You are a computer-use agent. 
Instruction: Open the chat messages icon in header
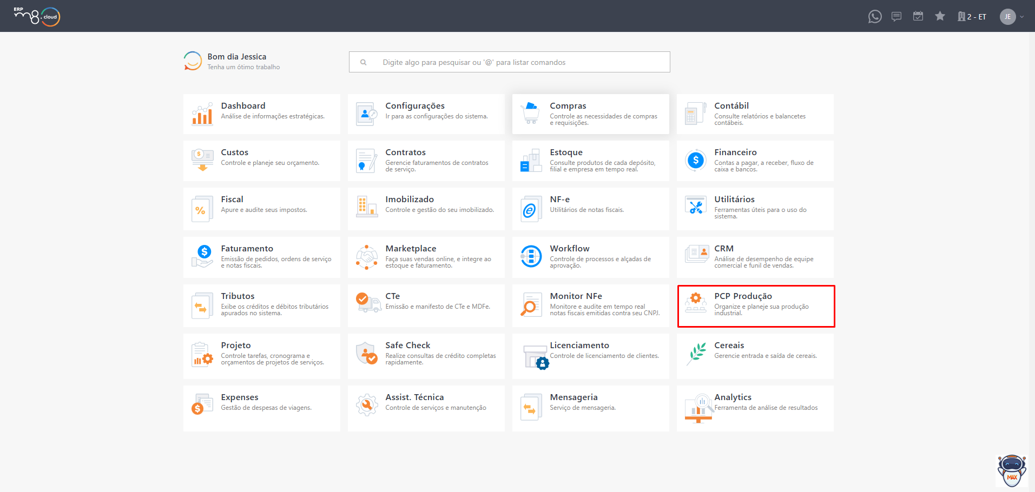[896, 17]
